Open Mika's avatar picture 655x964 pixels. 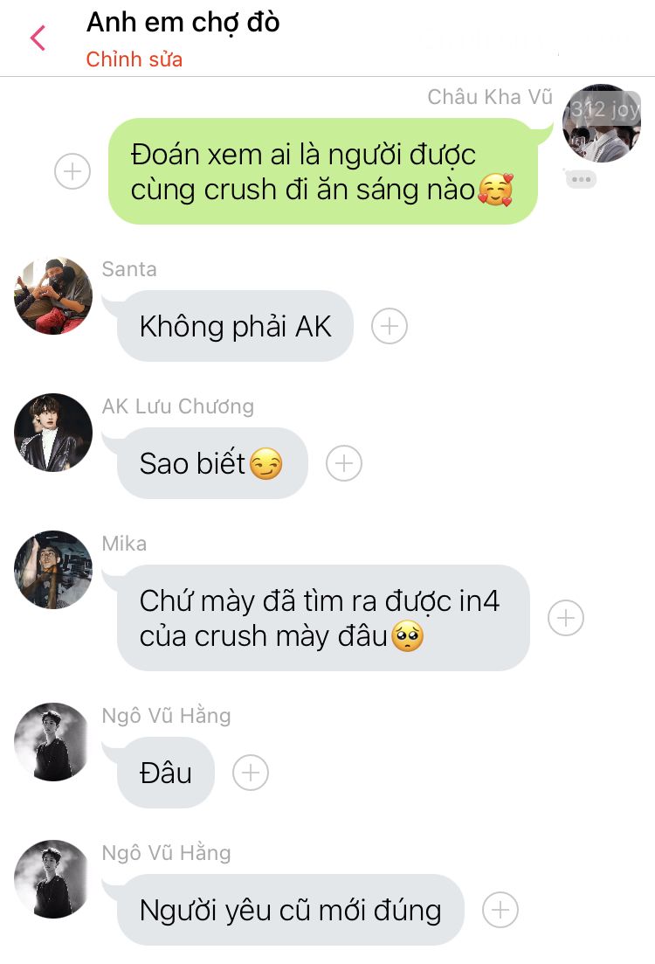(53, 570)
